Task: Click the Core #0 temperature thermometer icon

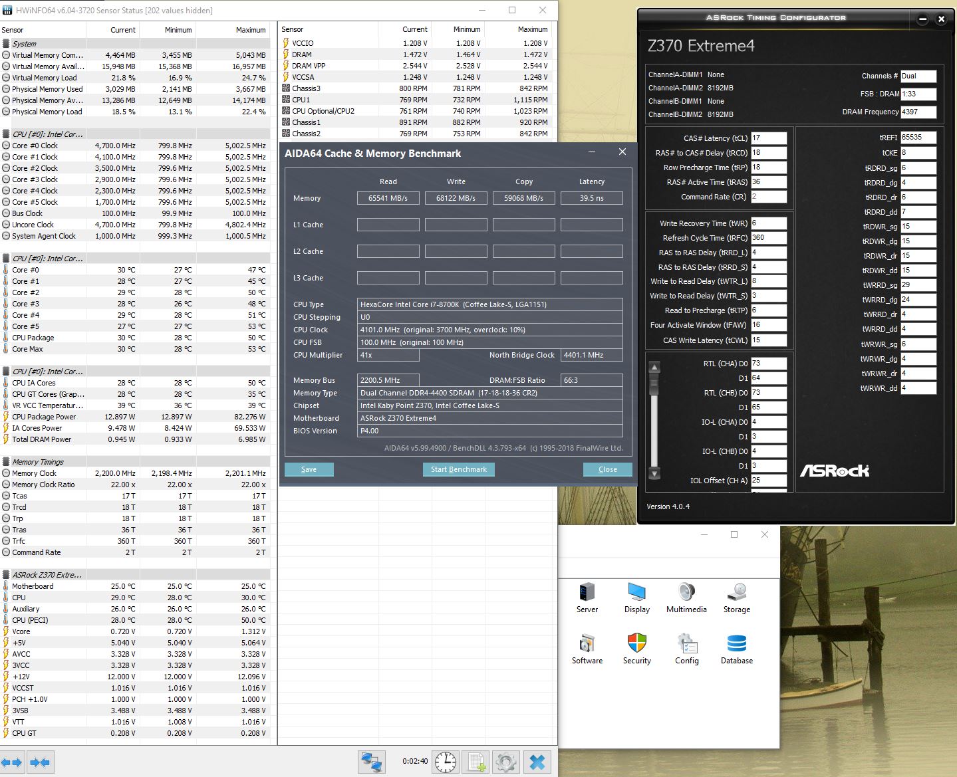Action: 6,270
